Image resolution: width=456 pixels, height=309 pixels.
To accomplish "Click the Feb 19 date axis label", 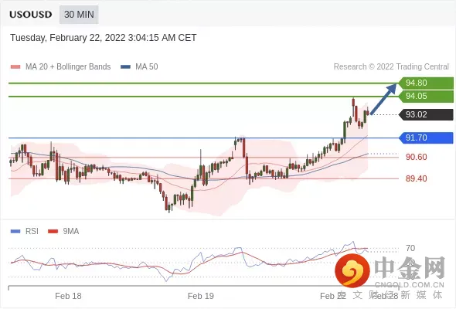I will click(201, 296).
